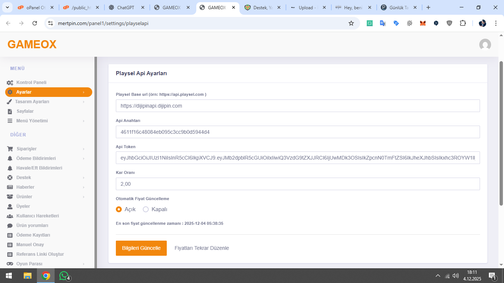Screen dimensions: 504x283
Task: Expand the Ürünler submenu arrow
Action: 84,197
